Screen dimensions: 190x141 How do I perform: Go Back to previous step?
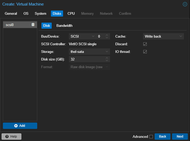point(162,137)
